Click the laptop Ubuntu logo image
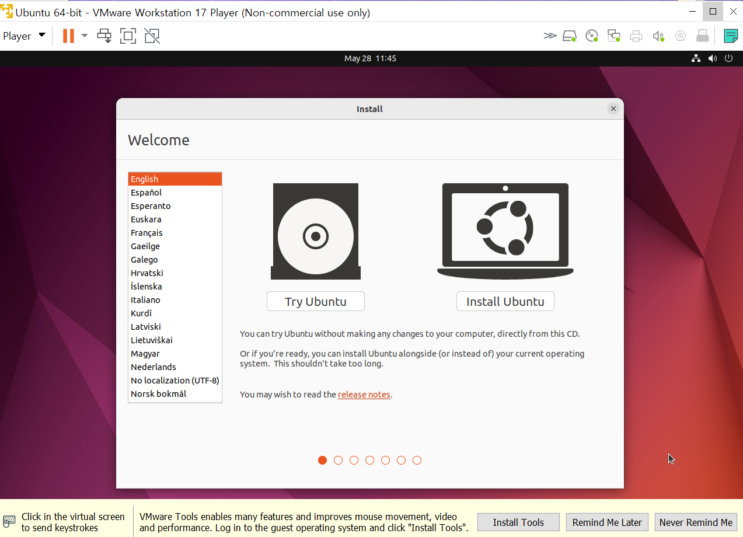This screenshot has width=743, height=537. [505, 232]
